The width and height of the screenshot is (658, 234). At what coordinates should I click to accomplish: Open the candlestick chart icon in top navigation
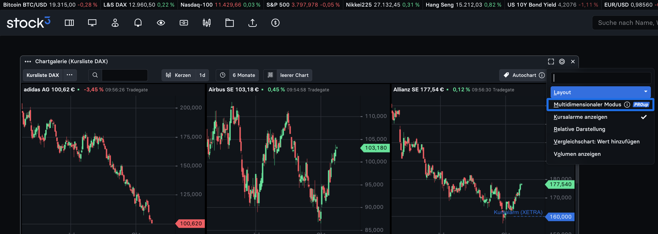[x=207, y=23]
